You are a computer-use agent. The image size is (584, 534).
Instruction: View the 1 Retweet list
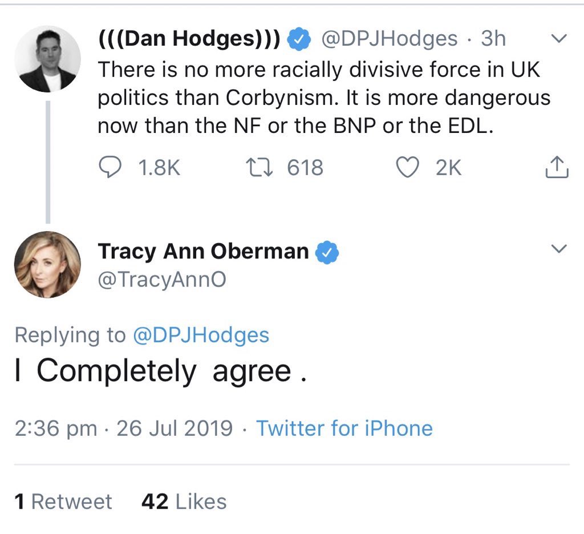(63, 501)
